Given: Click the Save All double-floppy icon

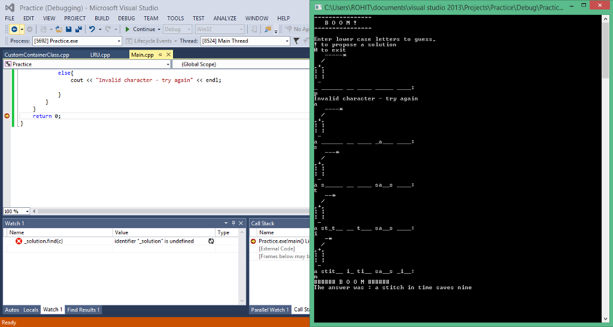Looking at the screenshot, I should (78, 29).
